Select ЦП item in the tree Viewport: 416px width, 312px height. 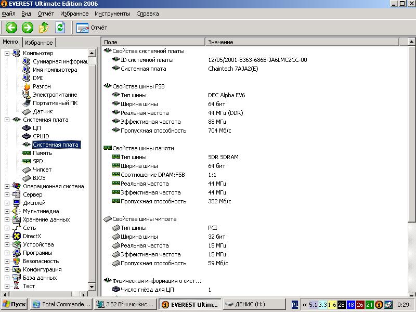(x=36, y=128)
